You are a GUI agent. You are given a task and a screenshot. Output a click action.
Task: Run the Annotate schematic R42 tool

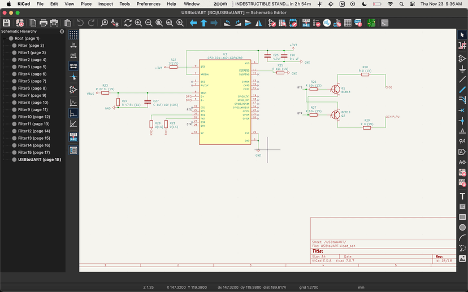306,23
